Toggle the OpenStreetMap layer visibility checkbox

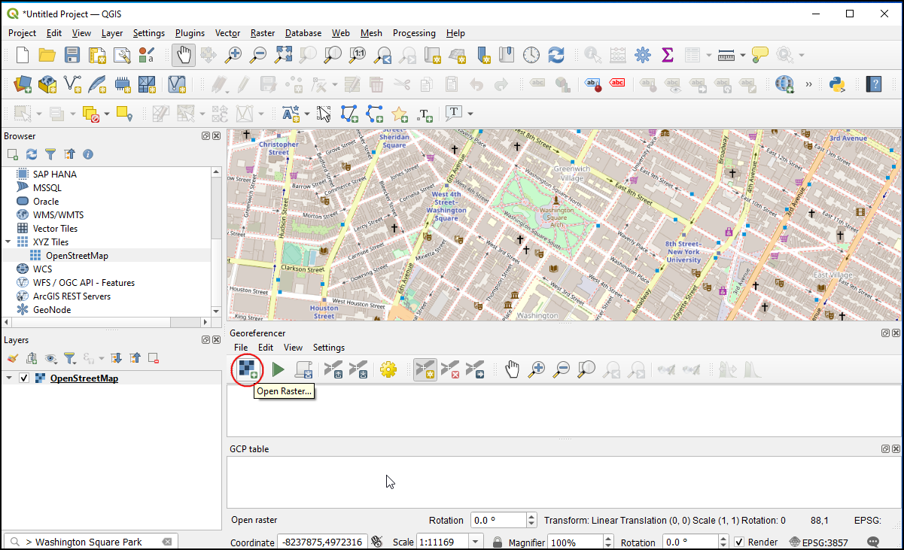24,378
